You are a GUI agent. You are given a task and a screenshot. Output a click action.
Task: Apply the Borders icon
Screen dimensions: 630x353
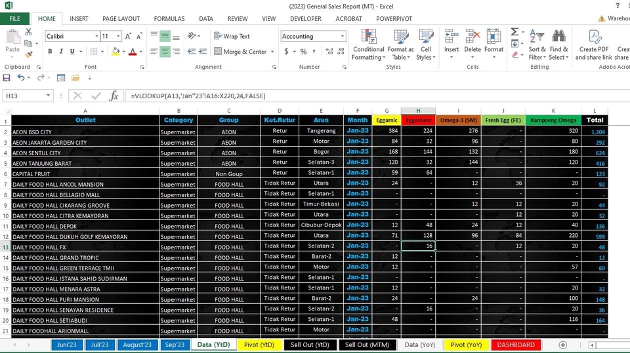(x=94, y=51)
